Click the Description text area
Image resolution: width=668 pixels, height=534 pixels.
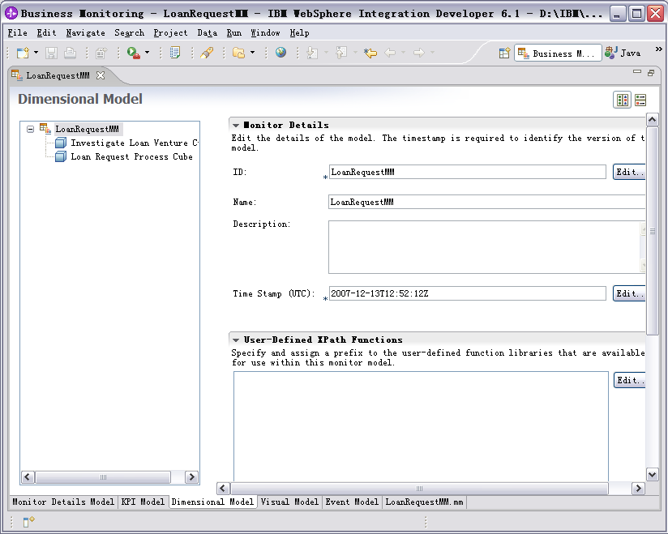[486, 247]
